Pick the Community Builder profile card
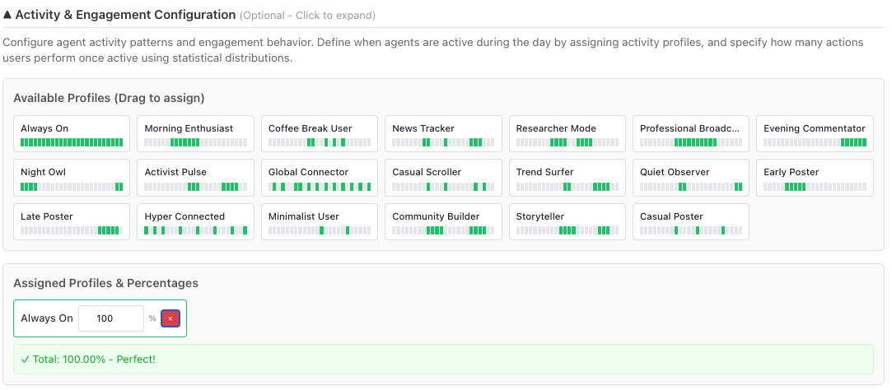 click(x=443, y=222)
